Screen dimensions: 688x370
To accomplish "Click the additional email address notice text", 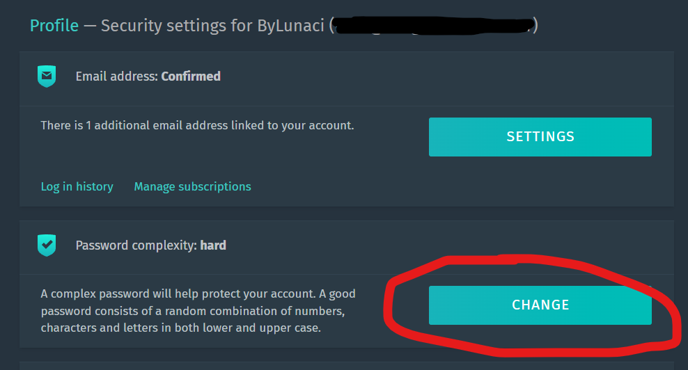I will (197, 126).
